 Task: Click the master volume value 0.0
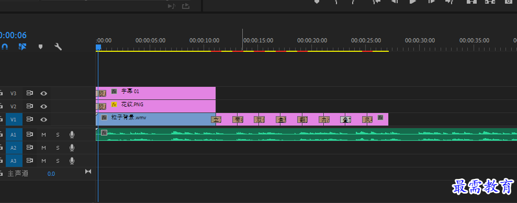(51, 174)
